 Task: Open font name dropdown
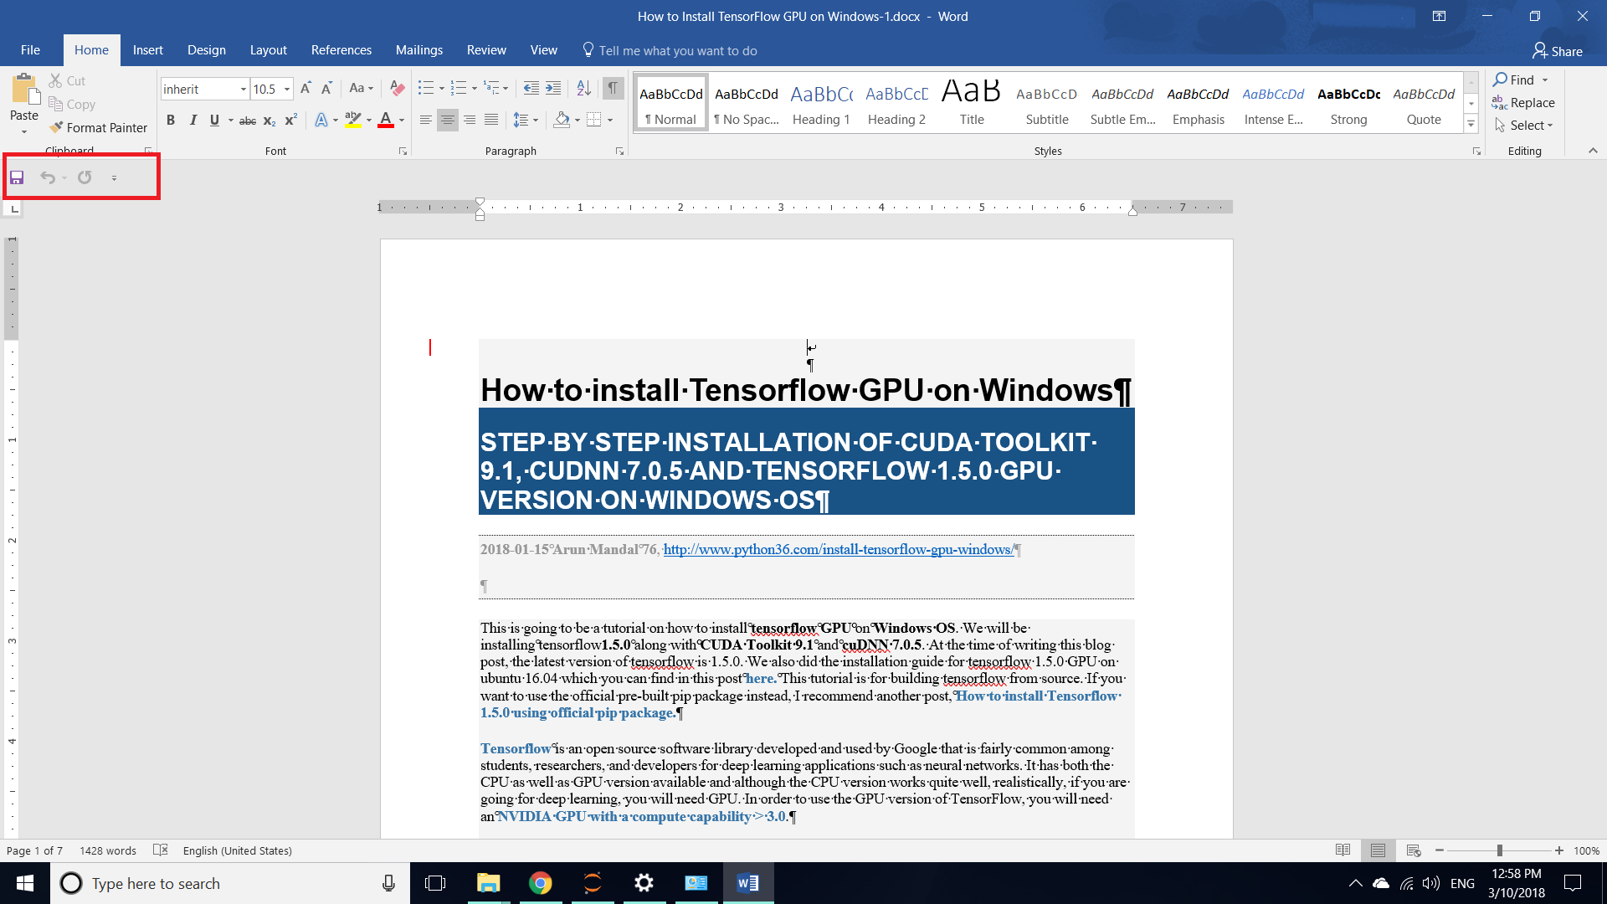click(244, 90)
